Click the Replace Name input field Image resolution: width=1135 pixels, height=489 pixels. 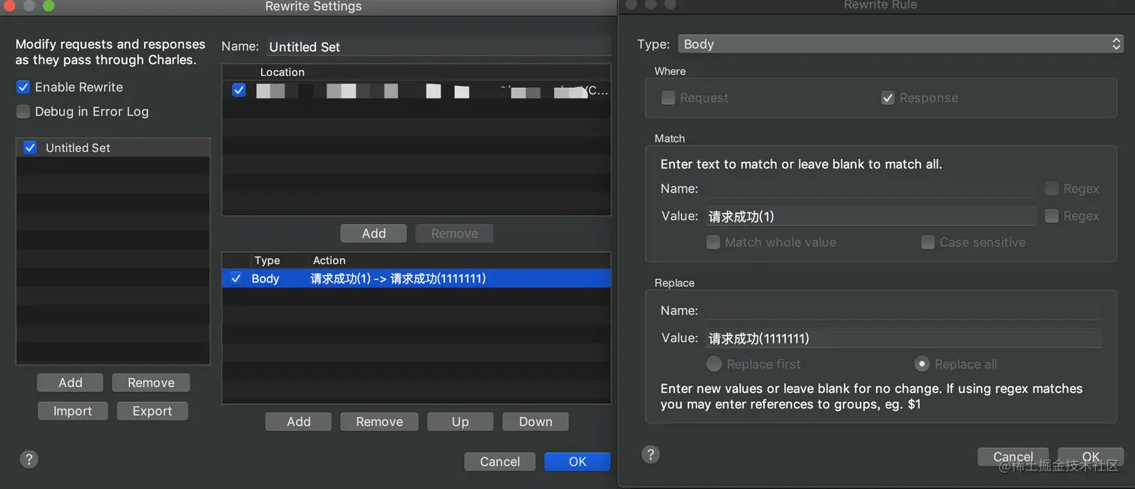click(x=903, y=310)
